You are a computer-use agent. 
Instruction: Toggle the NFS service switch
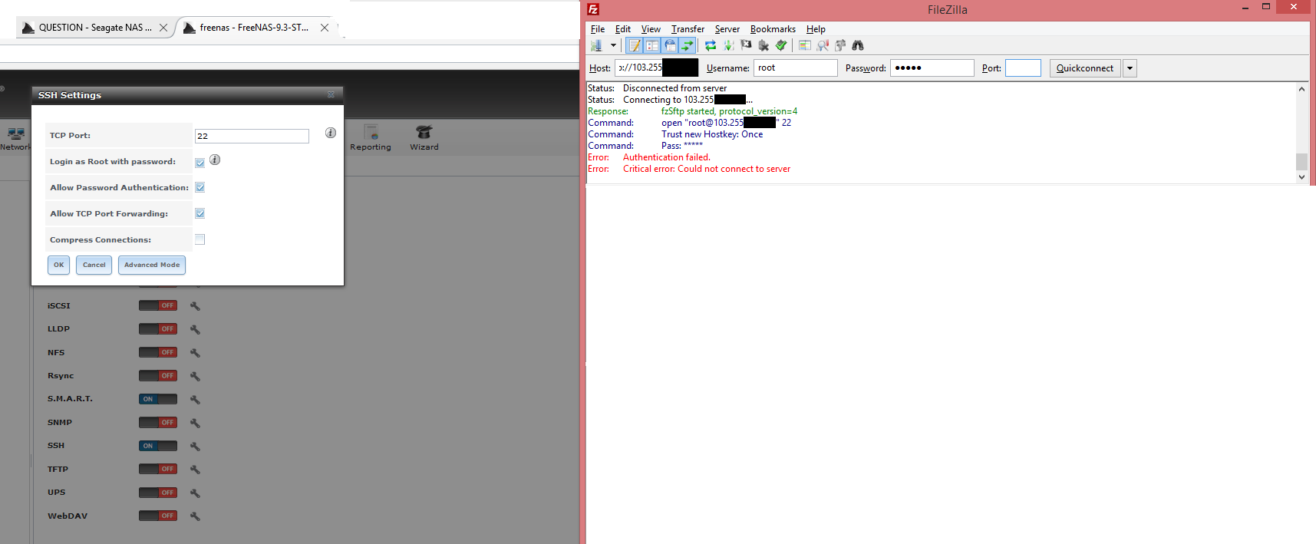[x=158, y=352]
